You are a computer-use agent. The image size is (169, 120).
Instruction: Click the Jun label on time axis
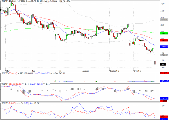tap(34, 71)
